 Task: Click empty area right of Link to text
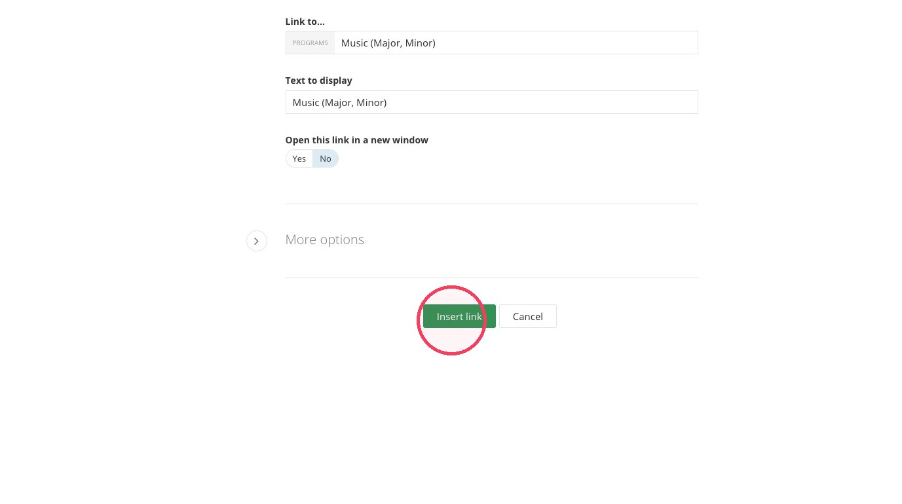tap(567, 43)
